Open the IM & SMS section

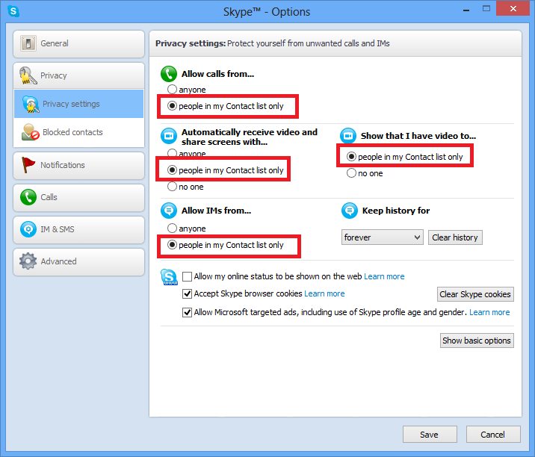(78, 229)
